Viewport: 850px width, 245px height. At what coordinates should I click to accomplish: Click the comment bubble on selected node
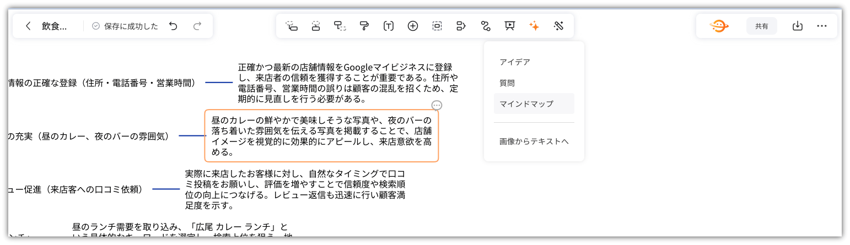[437, 105]
